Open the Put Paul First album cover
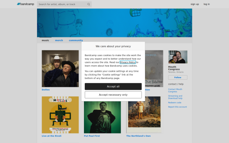 point(102,117)
